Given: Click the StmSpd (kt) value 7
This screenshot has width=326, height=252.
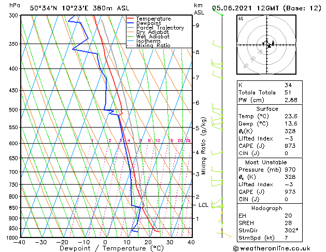Looking at the screenshot, I should [x=286, y=237].
